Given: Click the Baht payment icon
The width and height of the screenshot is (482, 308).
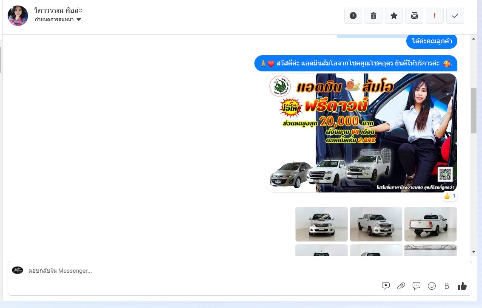Looking at the screenshot, I should click(447, 286).
